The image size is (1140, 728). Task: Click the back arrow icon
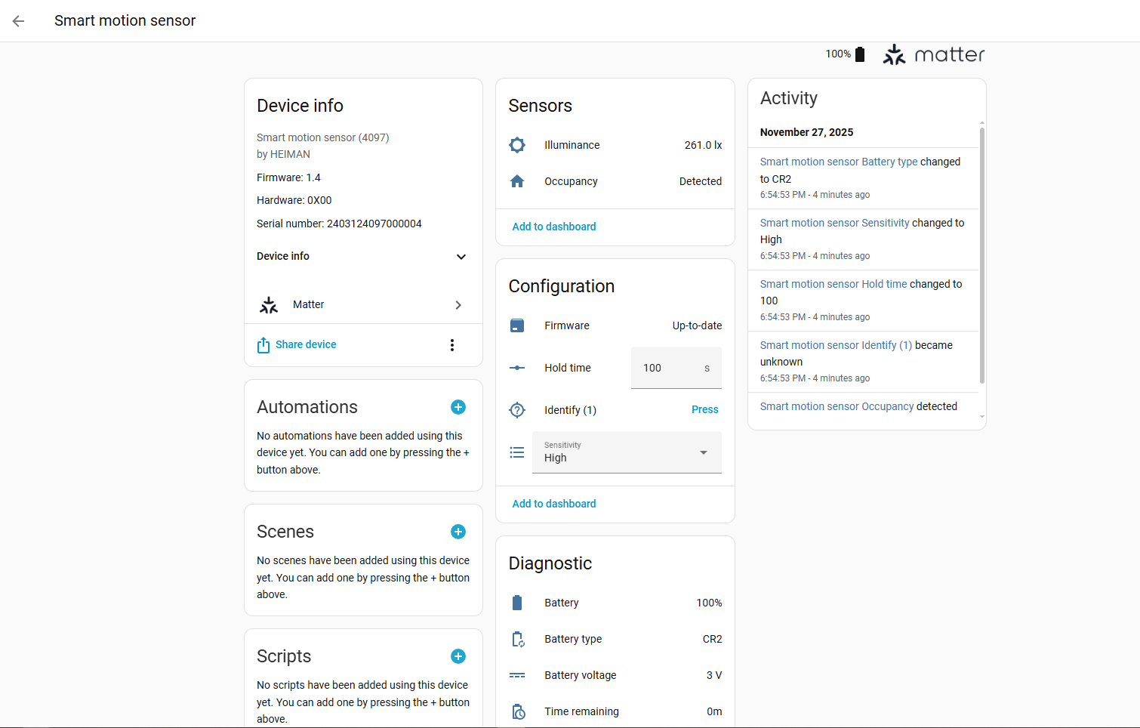pos(19,21)
